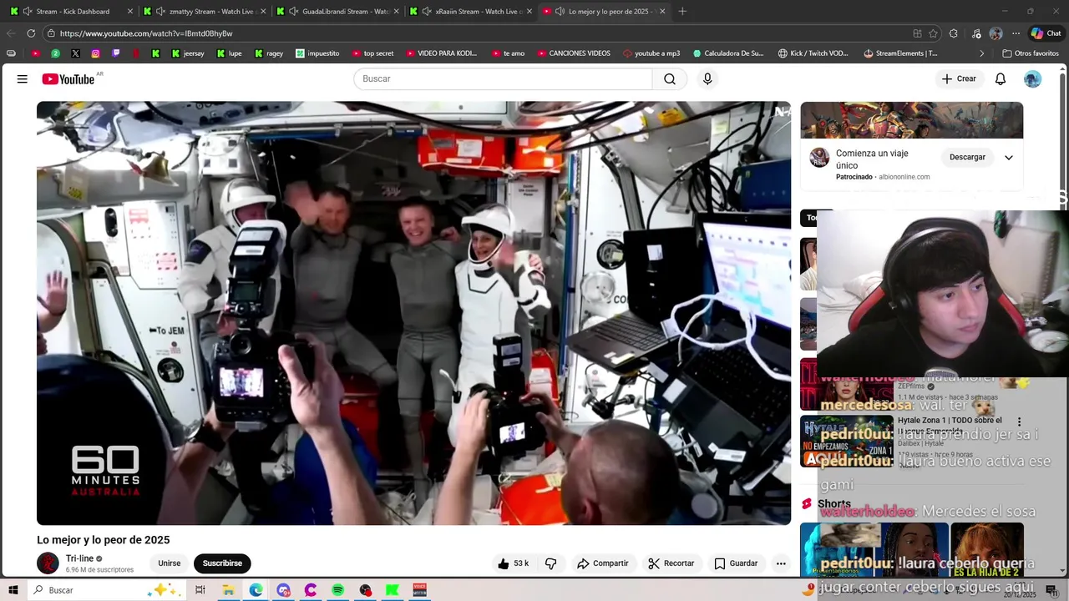Open File Explorer from the taskbar
Viewport: 1069px width, 601px height.
click(228, 590)
